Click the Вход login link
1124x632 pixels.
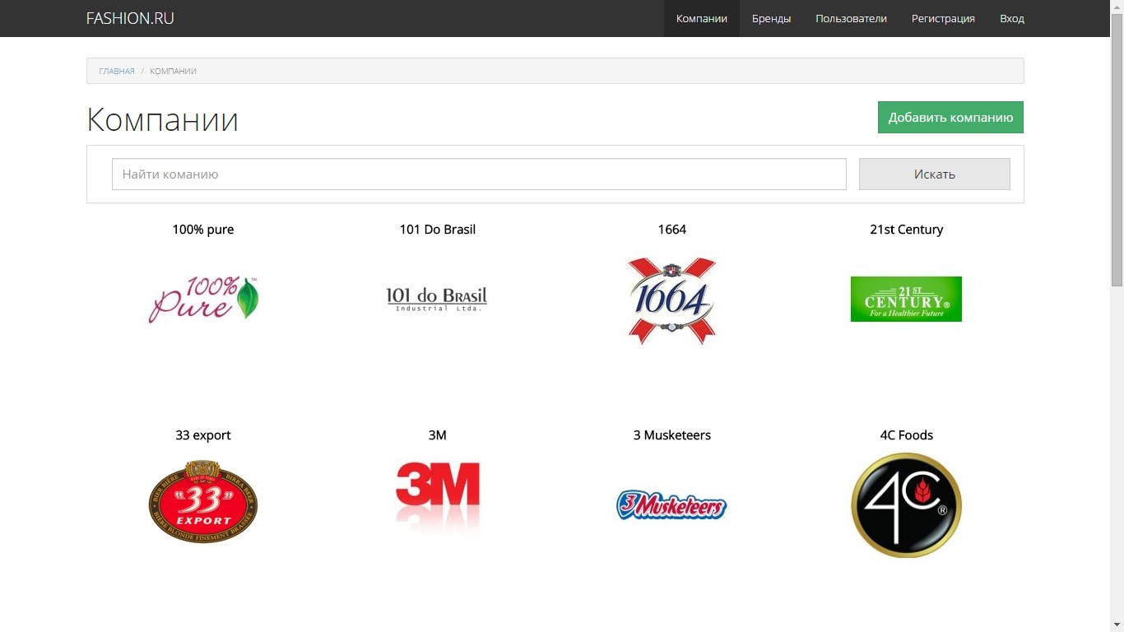(x=1012, y=18)
